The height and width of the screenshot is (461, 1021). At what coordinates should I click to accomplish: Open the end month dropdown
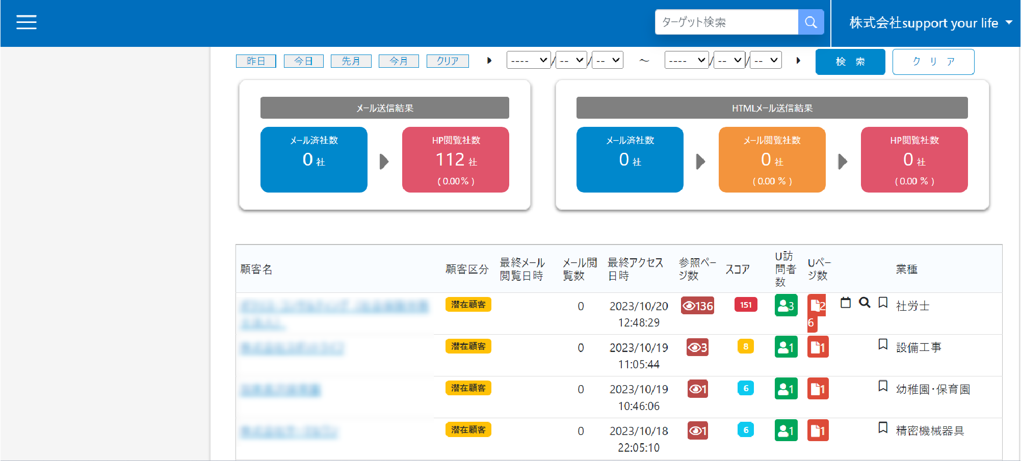pyautogui.click(x=729, y=60)
